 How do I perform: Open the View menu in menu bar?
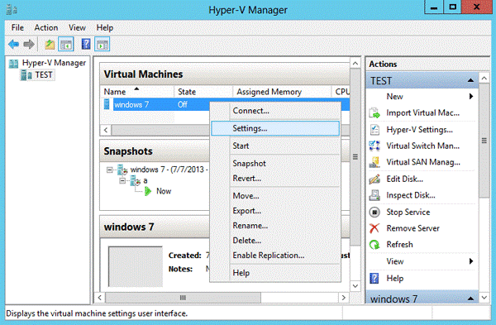pos(77,28)
